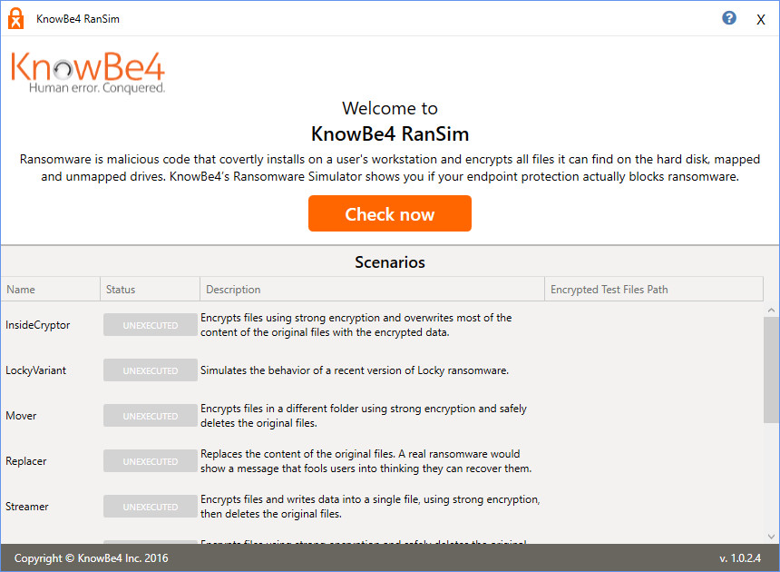
Task: Select the InsideCryptor scenario name
Action: (38, 325)
